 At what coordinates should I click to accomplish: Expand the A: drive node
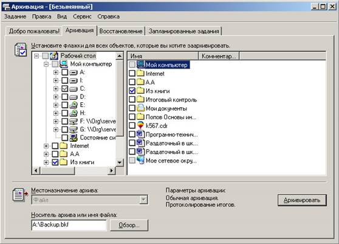(x=56, y=72)
